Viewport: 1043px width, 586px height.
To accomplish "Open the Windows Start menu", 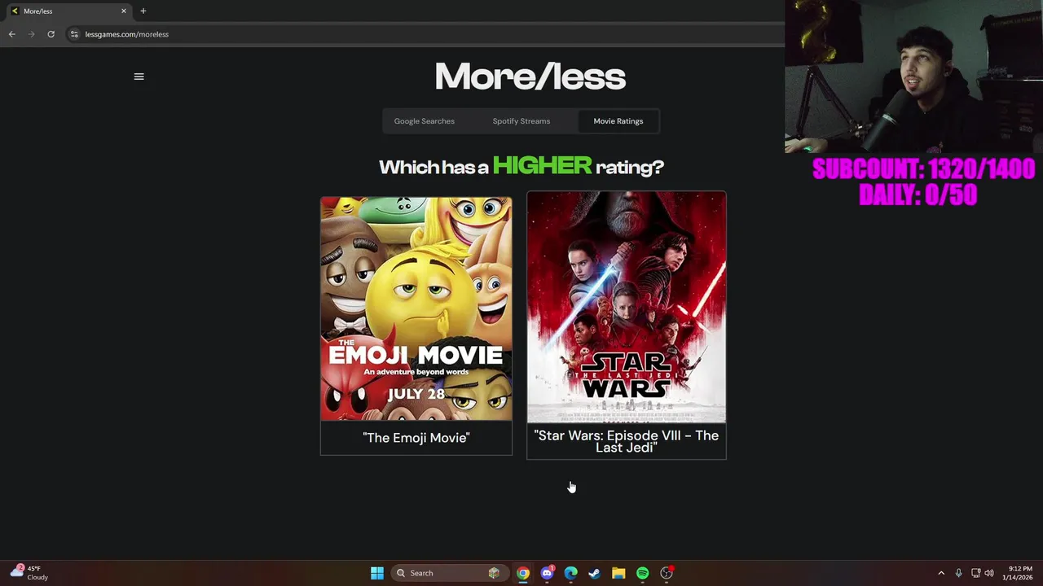I will click(377, 573).
